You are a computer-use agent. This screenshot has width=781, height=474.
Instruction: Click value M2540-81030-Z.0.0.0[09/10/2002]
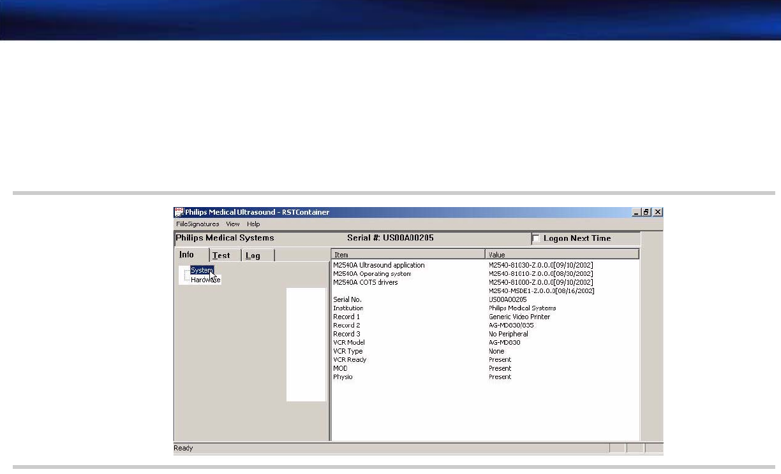click(541, 265)
